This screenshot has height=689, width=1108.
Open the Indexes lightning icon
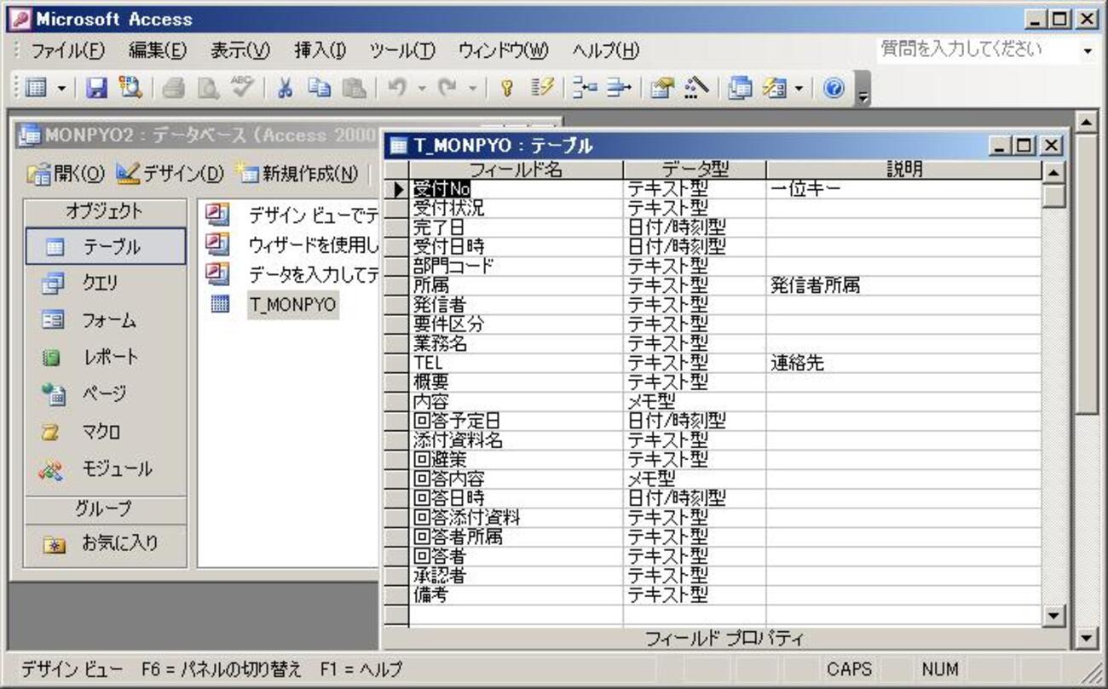[542, 89]
